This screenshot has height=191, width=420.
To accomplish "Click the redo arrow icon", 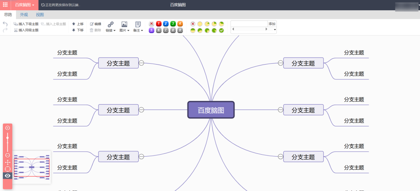I will [5, 30].
